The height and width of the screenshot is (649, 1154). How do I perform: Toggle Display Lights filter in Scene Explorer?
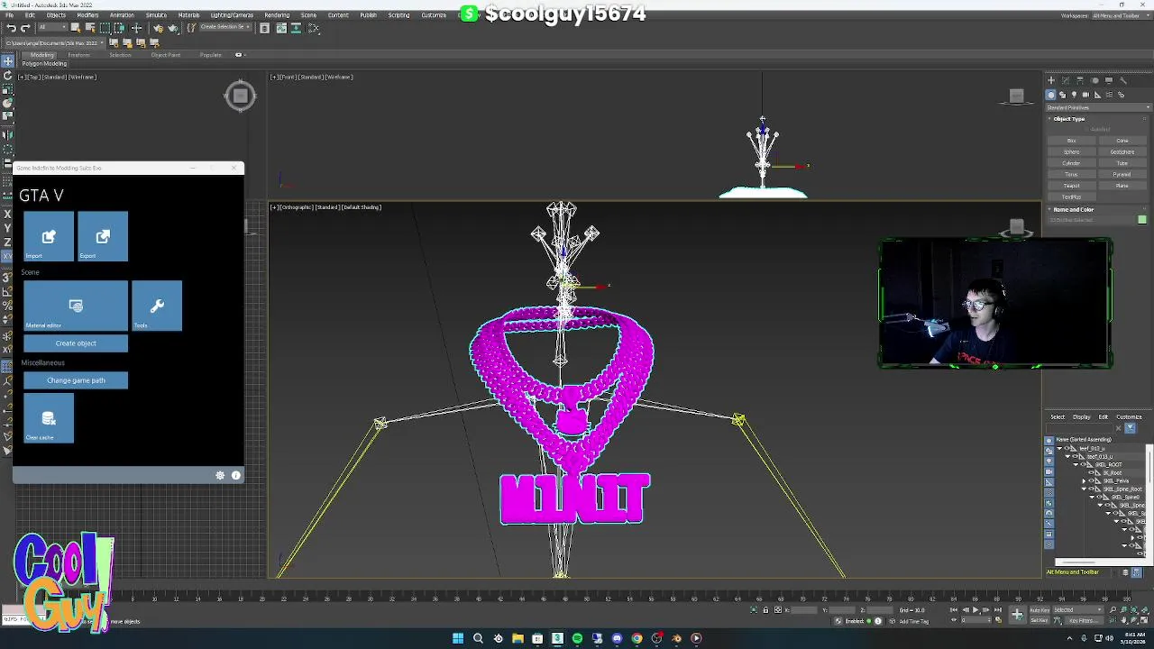(x=1049, y=461)
